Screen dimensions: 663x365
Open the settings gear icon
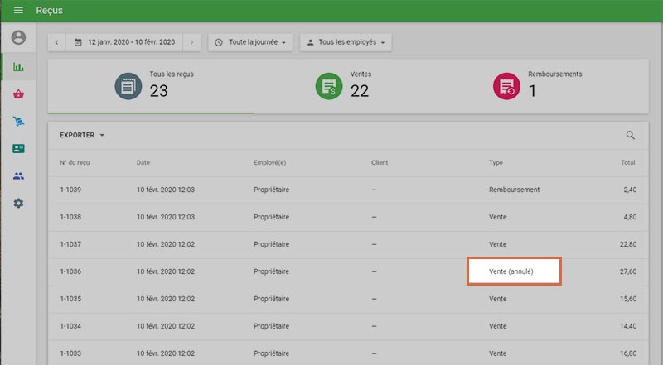18,204
